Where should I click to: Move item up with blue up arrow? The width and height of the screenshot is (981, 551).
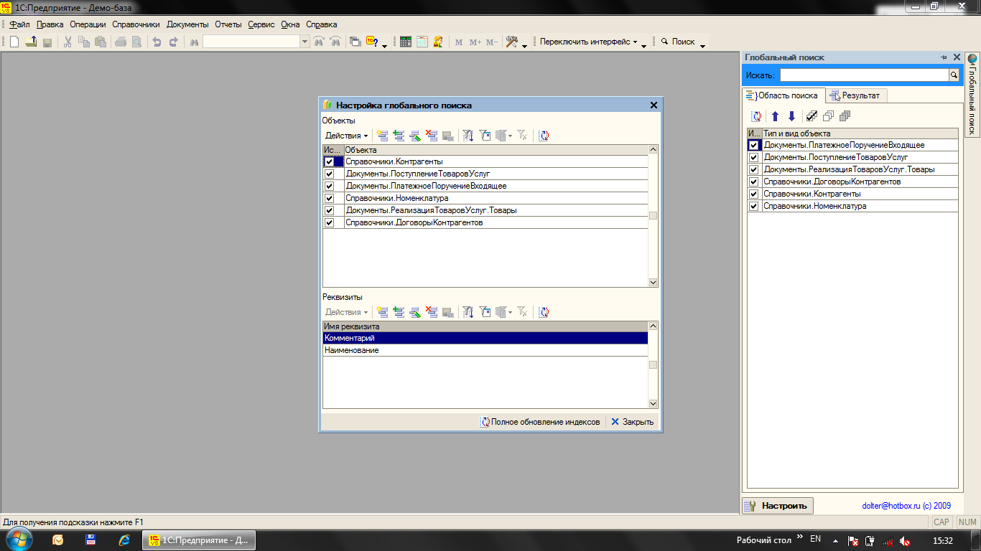coord(775,116)
